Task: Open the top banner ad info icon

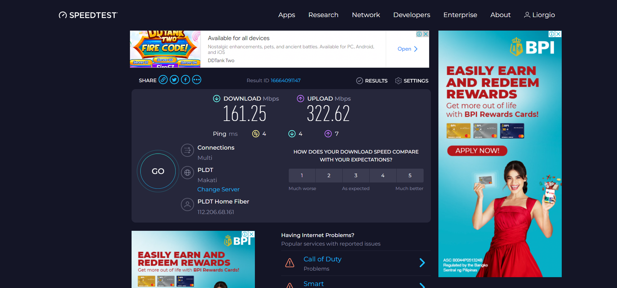Action: tap(419, 34)
